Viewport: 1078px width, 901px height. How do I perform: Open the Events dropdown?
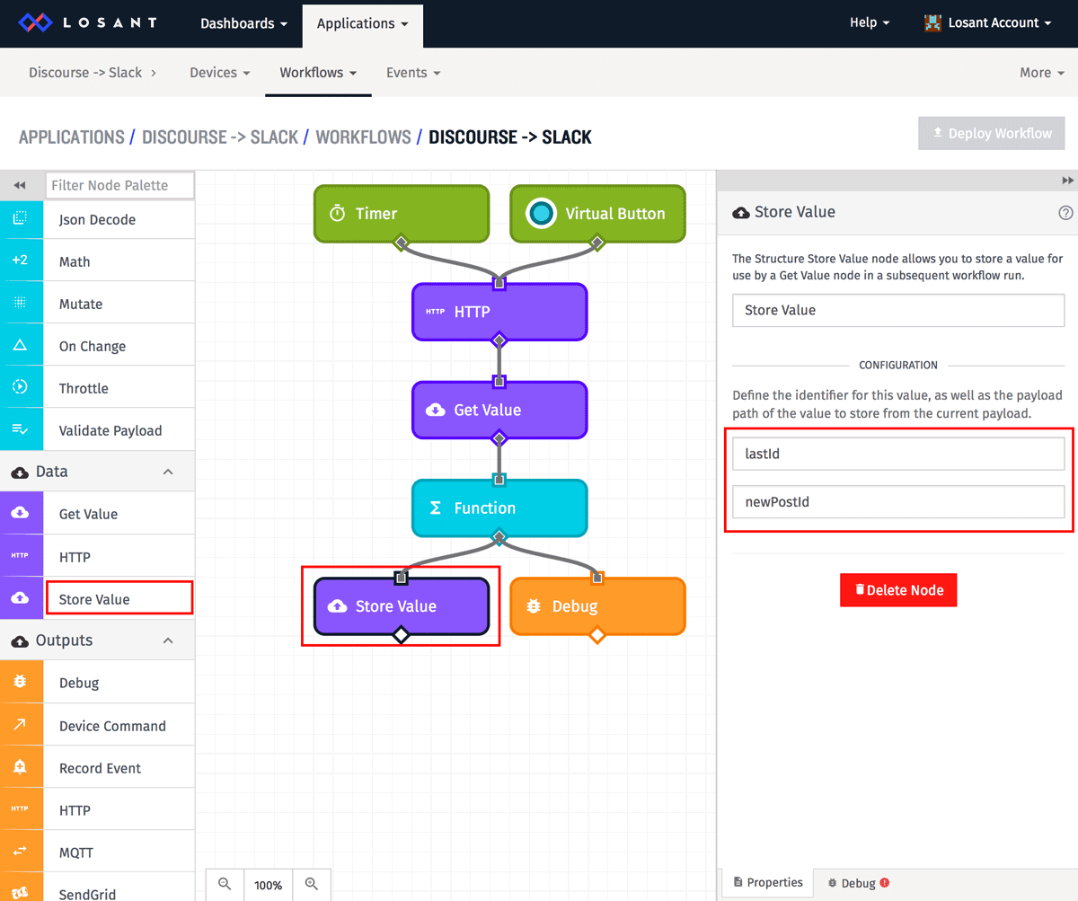point(412,72)
